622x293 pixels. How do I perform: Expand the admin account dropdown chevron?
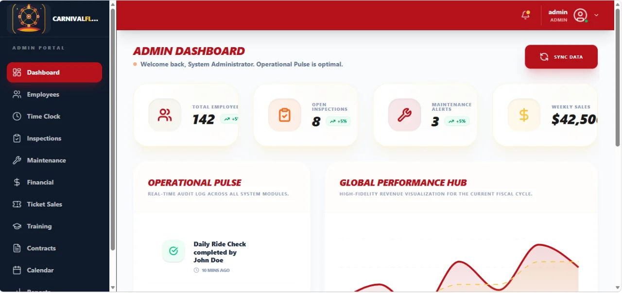[596, 15]
